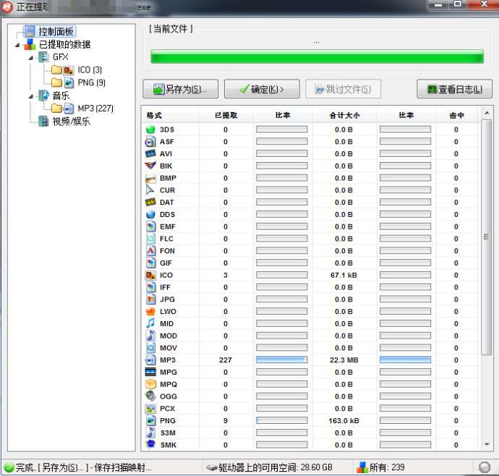Collapse the 音乐 tree branch
Image resolution: width=499 pixels, height=476 pixels.
[x=31, y=95]
